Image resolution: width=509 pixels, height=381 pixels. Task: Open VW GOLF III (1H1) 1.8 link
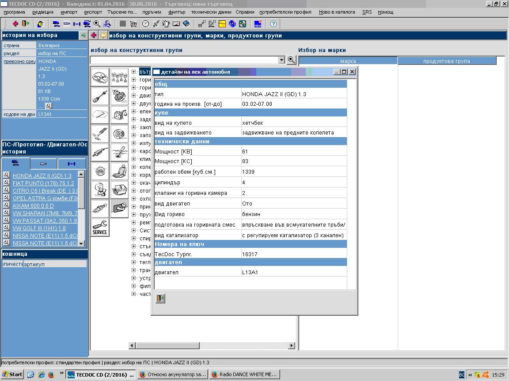39,228
